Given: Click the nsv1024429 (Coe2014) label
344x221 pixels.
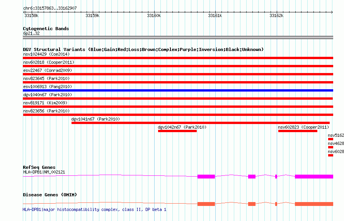Looking at the screenshot, I should 46,54.
